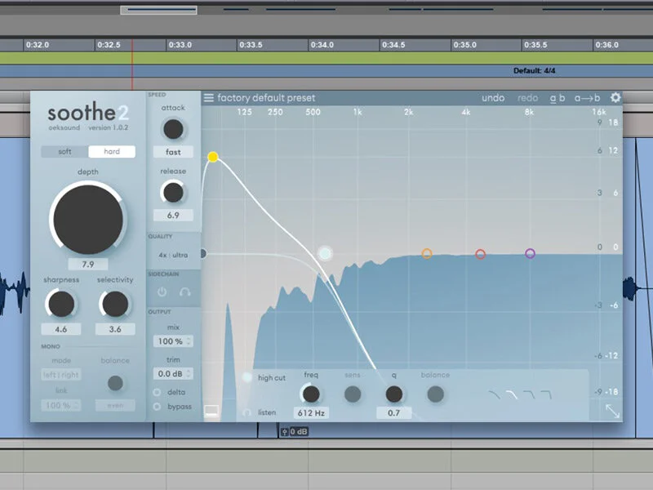This screenshot has height=490, width=653.
Task: Click the band q knob
Action: point(394,394)
